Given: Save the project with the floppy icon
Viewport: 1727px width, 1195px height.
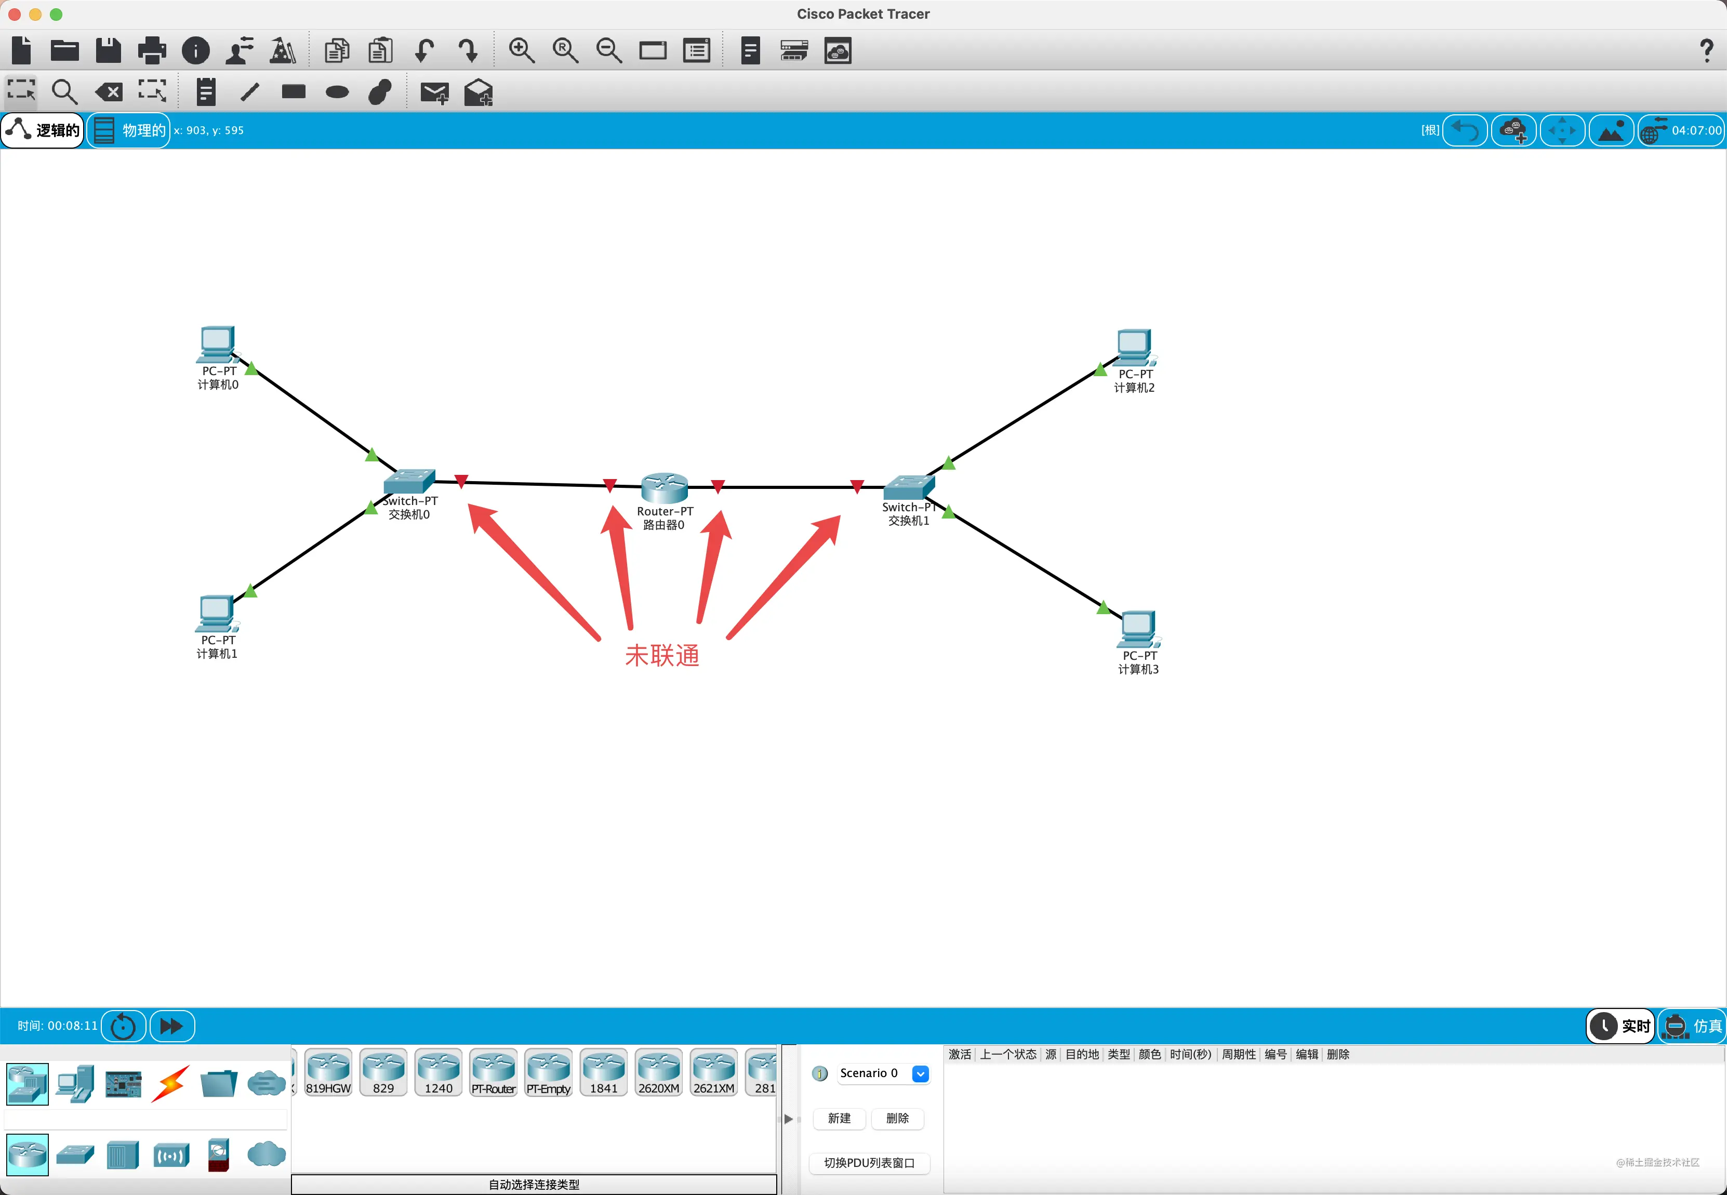Looking at the screenshot, I should pos(109,50).
